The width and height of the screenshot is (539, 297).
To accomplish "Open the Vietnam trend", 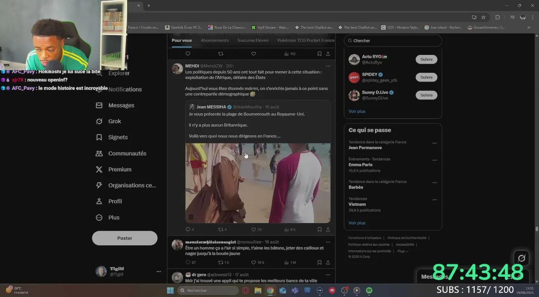I will [x=357, y=204].
